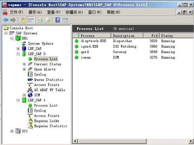The height and width of the screenshot is (145, 194).
Task: Open the 文件(F) menu
Action: point(16,12)
